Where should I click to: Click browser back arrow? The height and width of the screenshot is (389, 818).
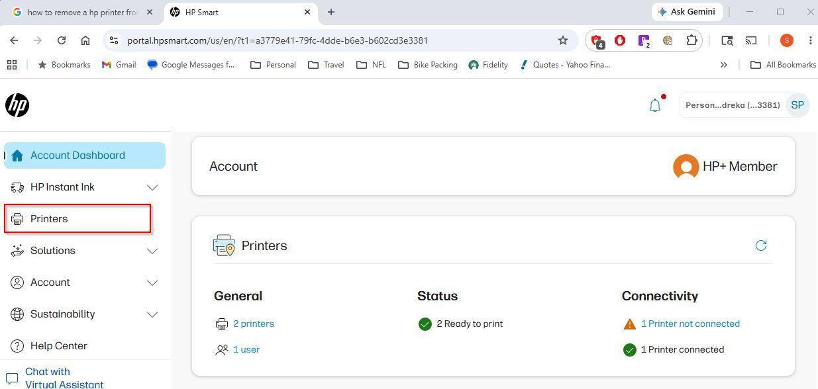[x=14, y=40]
